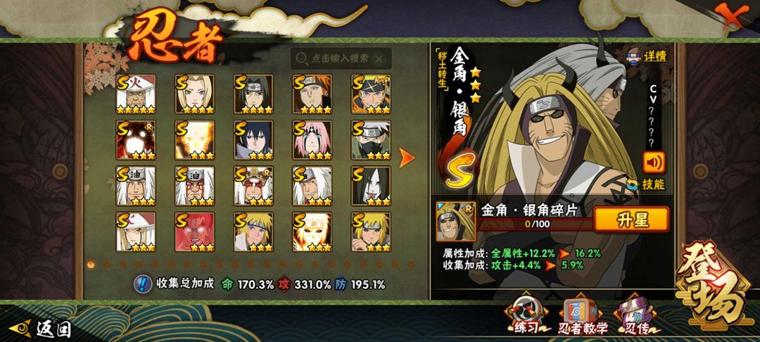Clear the search field with X
The height and width of the screenshot is (342, 760).
(379, 58)
